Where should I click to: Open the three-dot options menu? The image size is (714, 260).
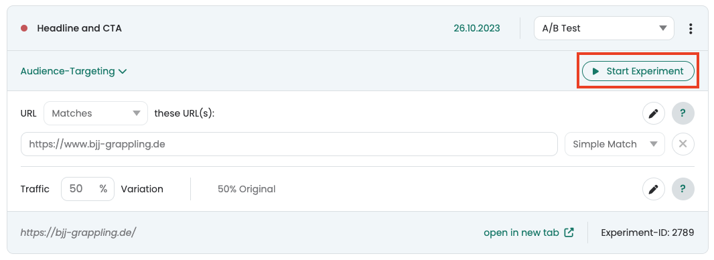(691, 29)
